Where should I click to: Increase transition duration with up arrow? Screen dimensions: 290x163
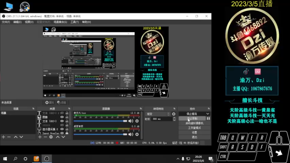pyautogui.click(x=174, y=118)
